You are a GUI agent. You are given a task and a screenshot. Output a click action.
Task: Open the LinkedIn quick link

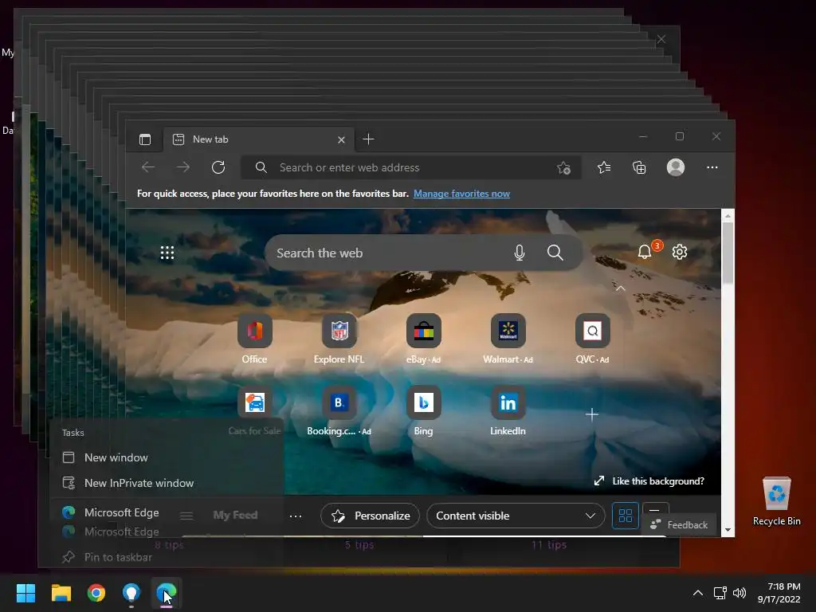point(508,410)
